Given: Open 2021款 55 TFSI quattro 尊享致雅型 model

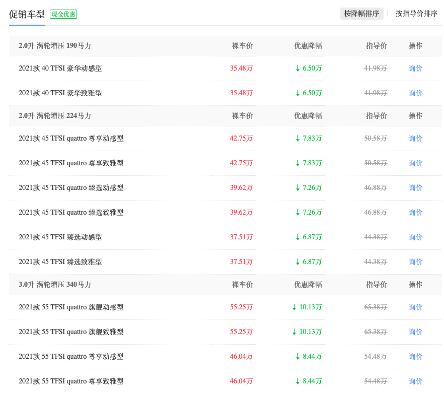Looking at the screenshot, I should [71, 381].
